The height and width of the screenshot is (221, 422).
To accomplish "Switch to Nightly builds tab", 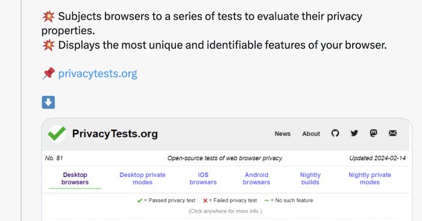I will tap(310, 178).
